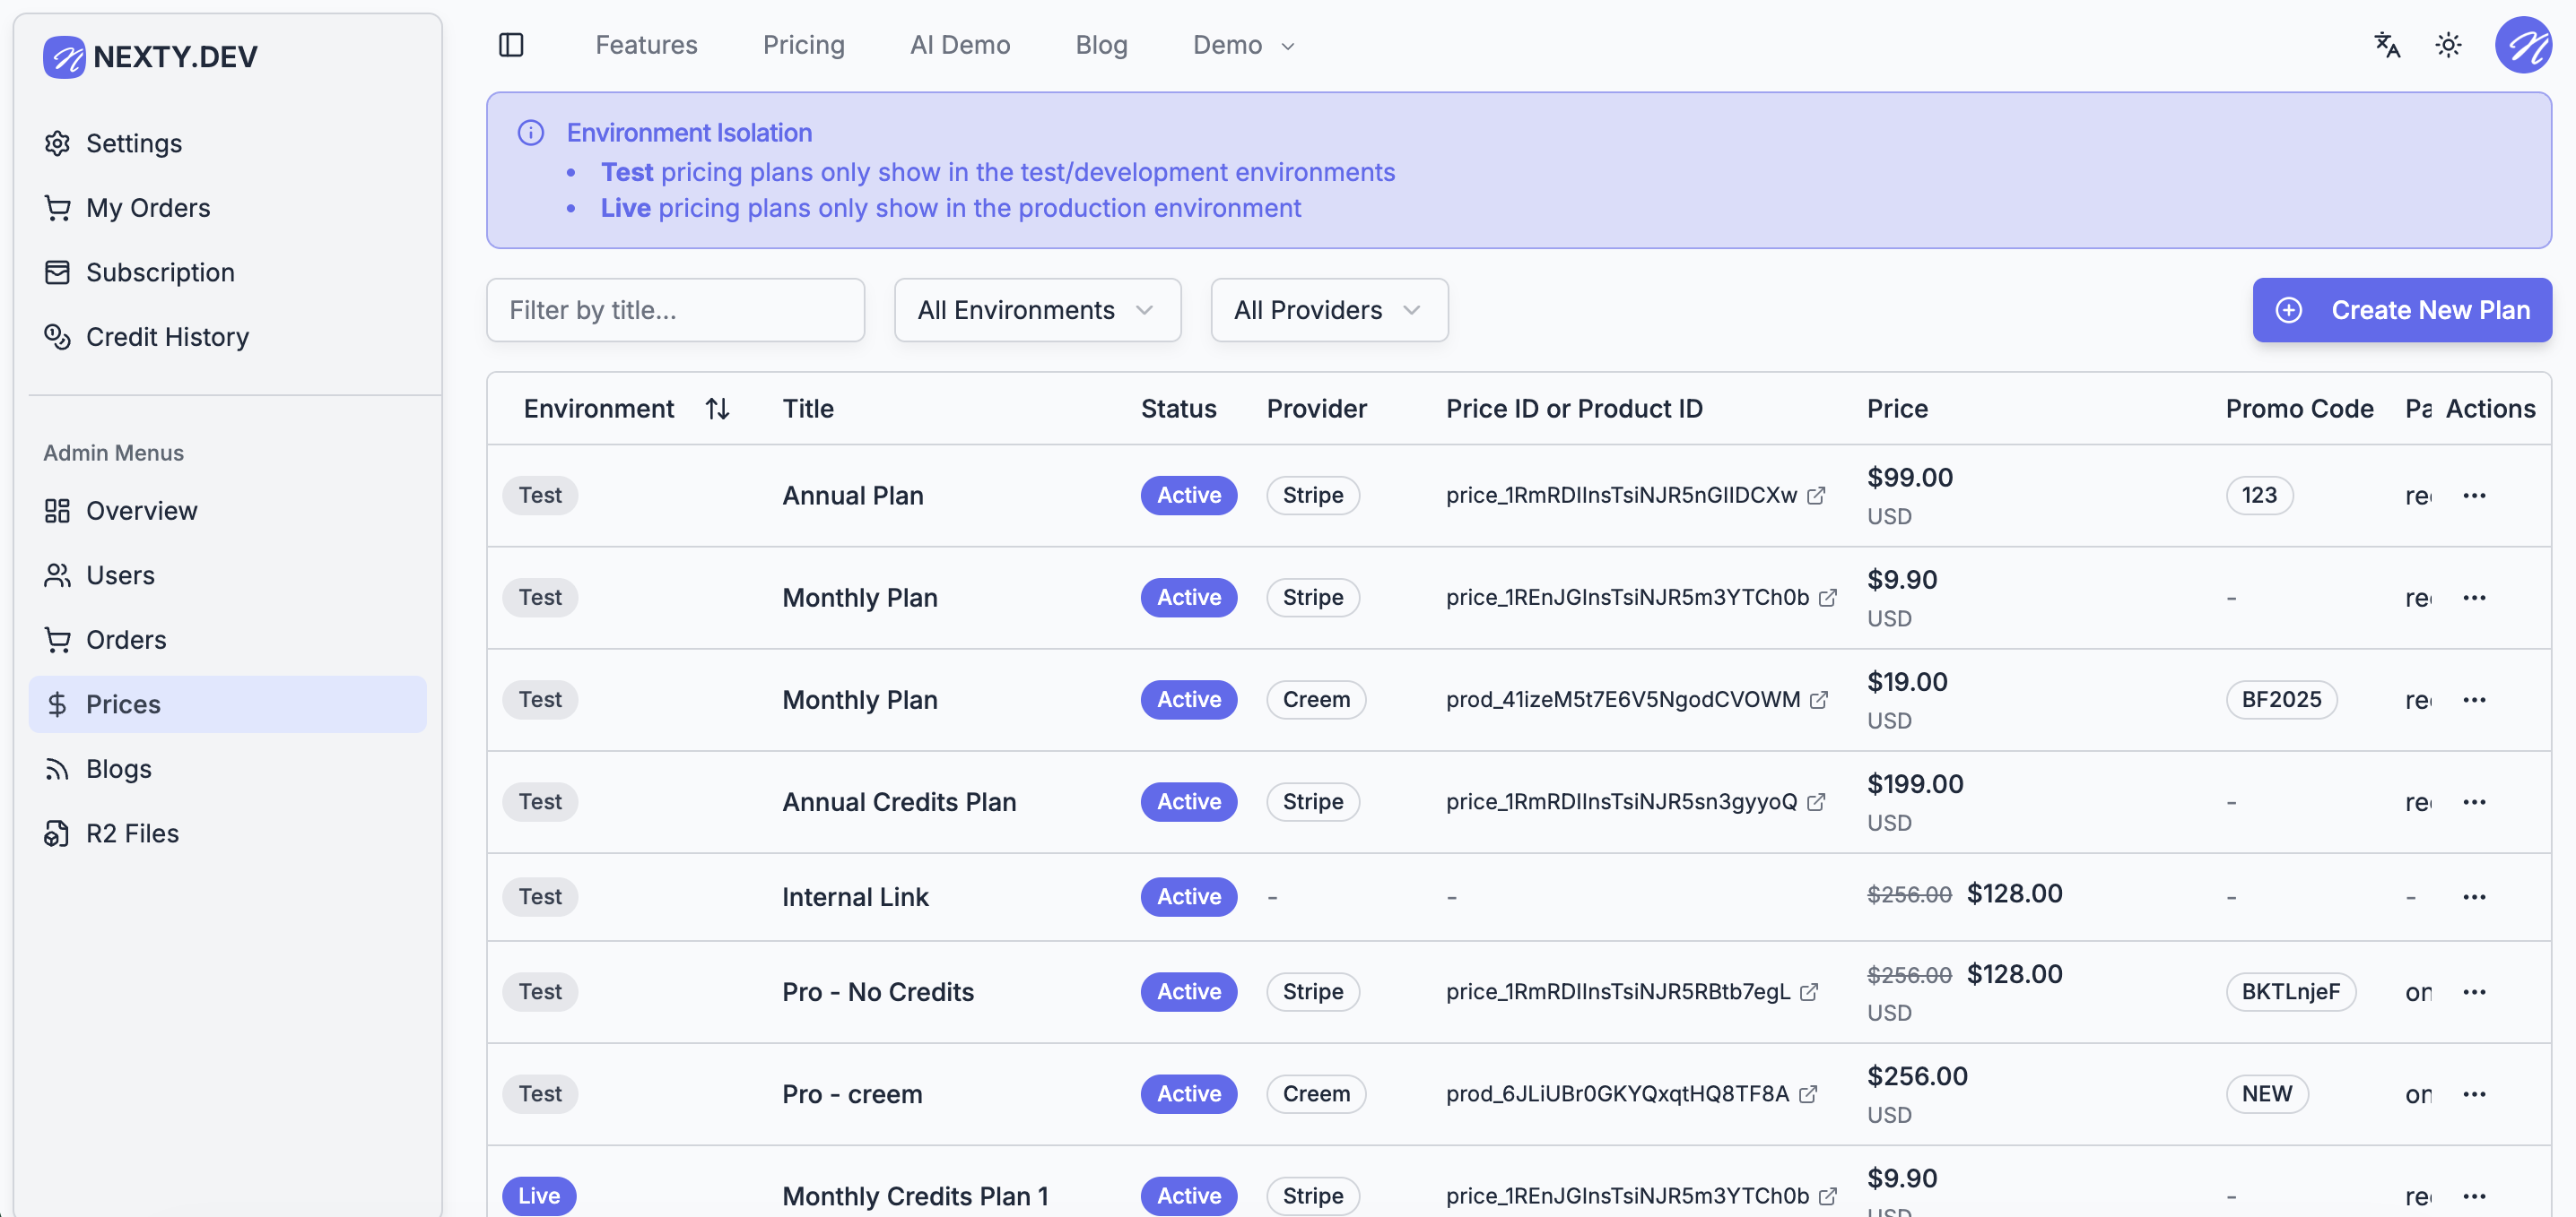Toggle the light/dark theme sun icon
The image size is (2576, 1217).
tap(2448, 45)
